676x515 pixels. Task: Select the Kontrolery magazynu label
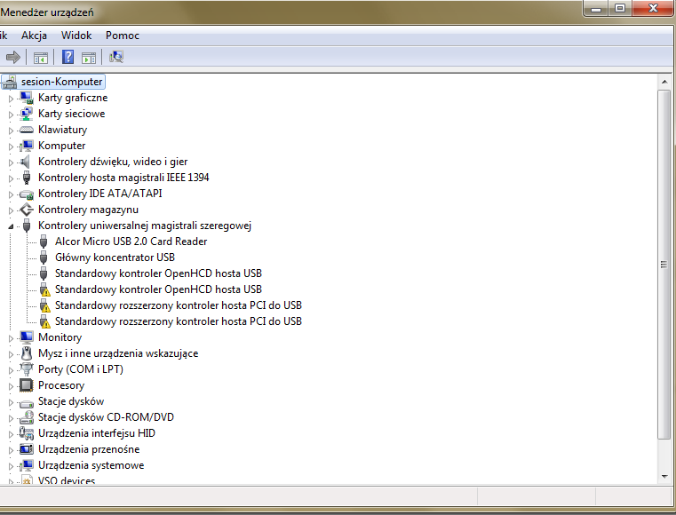point(88,210)
